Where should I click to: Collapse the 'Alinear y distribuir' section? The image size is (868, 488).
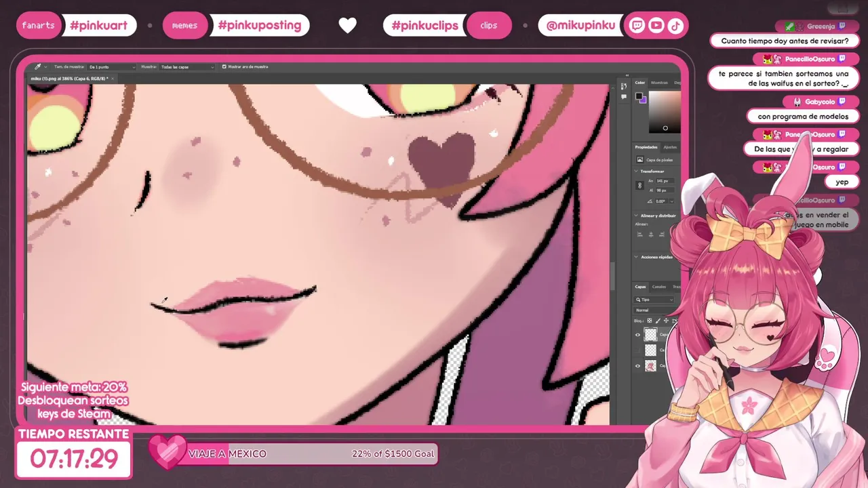(x=636, y=216)
